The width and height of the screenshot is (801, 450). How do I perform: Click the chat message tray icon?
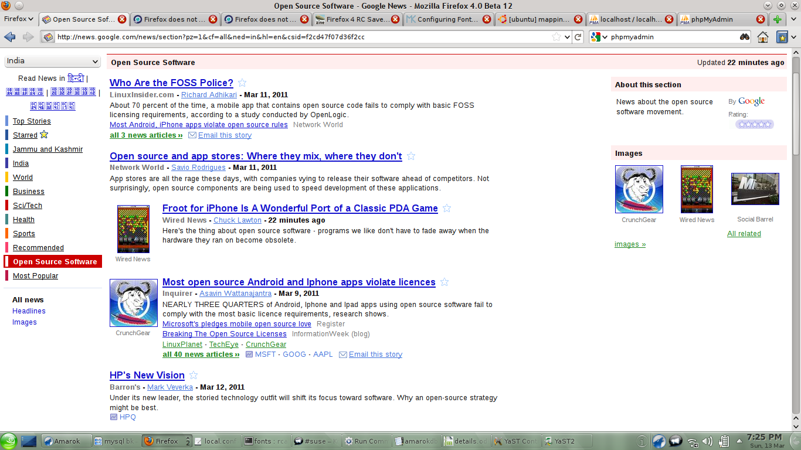click(x=675, y=441)
